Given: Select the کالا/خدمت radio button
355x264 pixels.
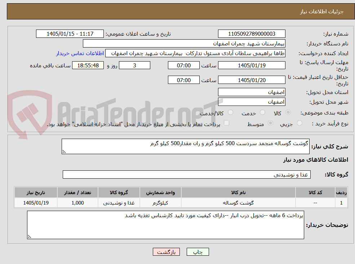Looking at the screenshot, I should (x=230, y=112).
